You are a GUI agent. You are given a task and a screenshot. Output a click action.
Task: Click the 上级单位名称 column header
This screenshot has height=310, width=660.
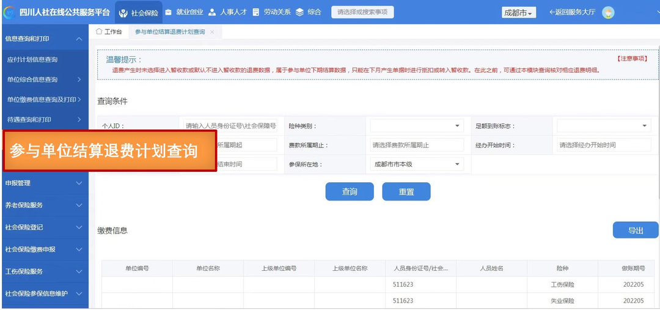[350, 268]
